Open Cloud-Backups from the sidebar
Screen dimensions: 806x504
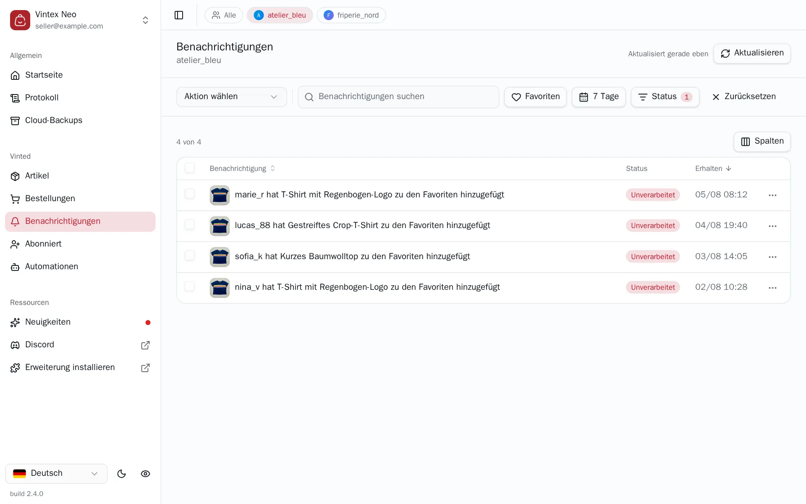pyautogui.click(x=80, y=120)
